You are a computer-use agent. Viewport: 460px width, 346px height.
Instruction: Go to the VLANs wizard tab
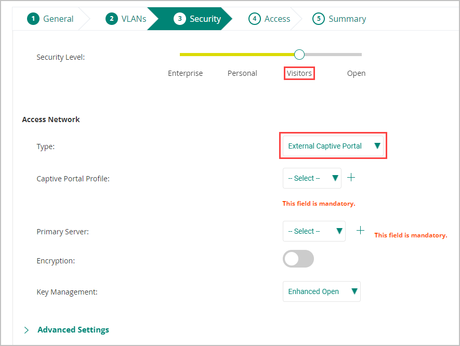(x=126, y=19)
